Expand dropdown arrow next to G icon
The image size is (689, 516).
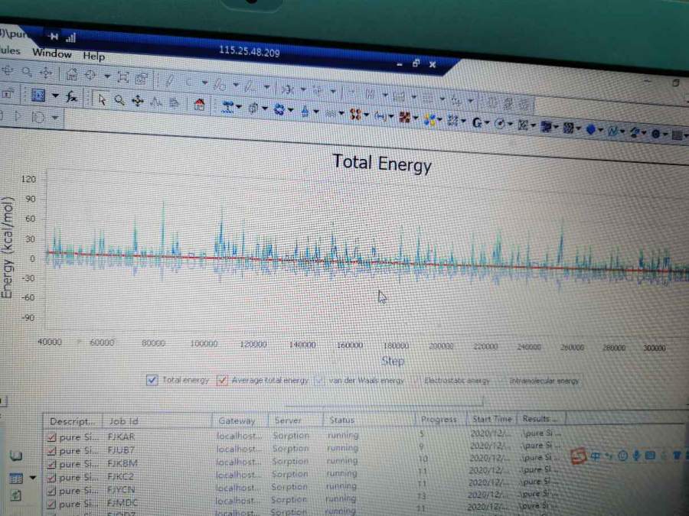pyautogui.click(x=487, y=122)
